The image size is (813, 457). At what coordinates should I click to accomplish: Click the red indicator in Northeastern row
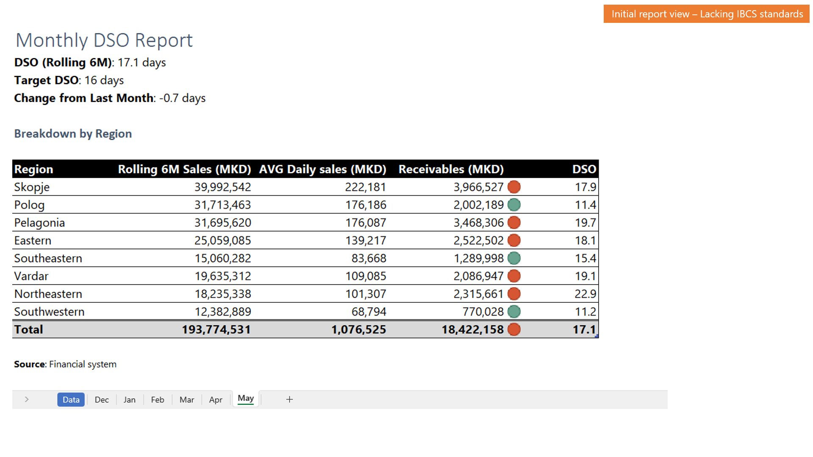click(514, 294)
